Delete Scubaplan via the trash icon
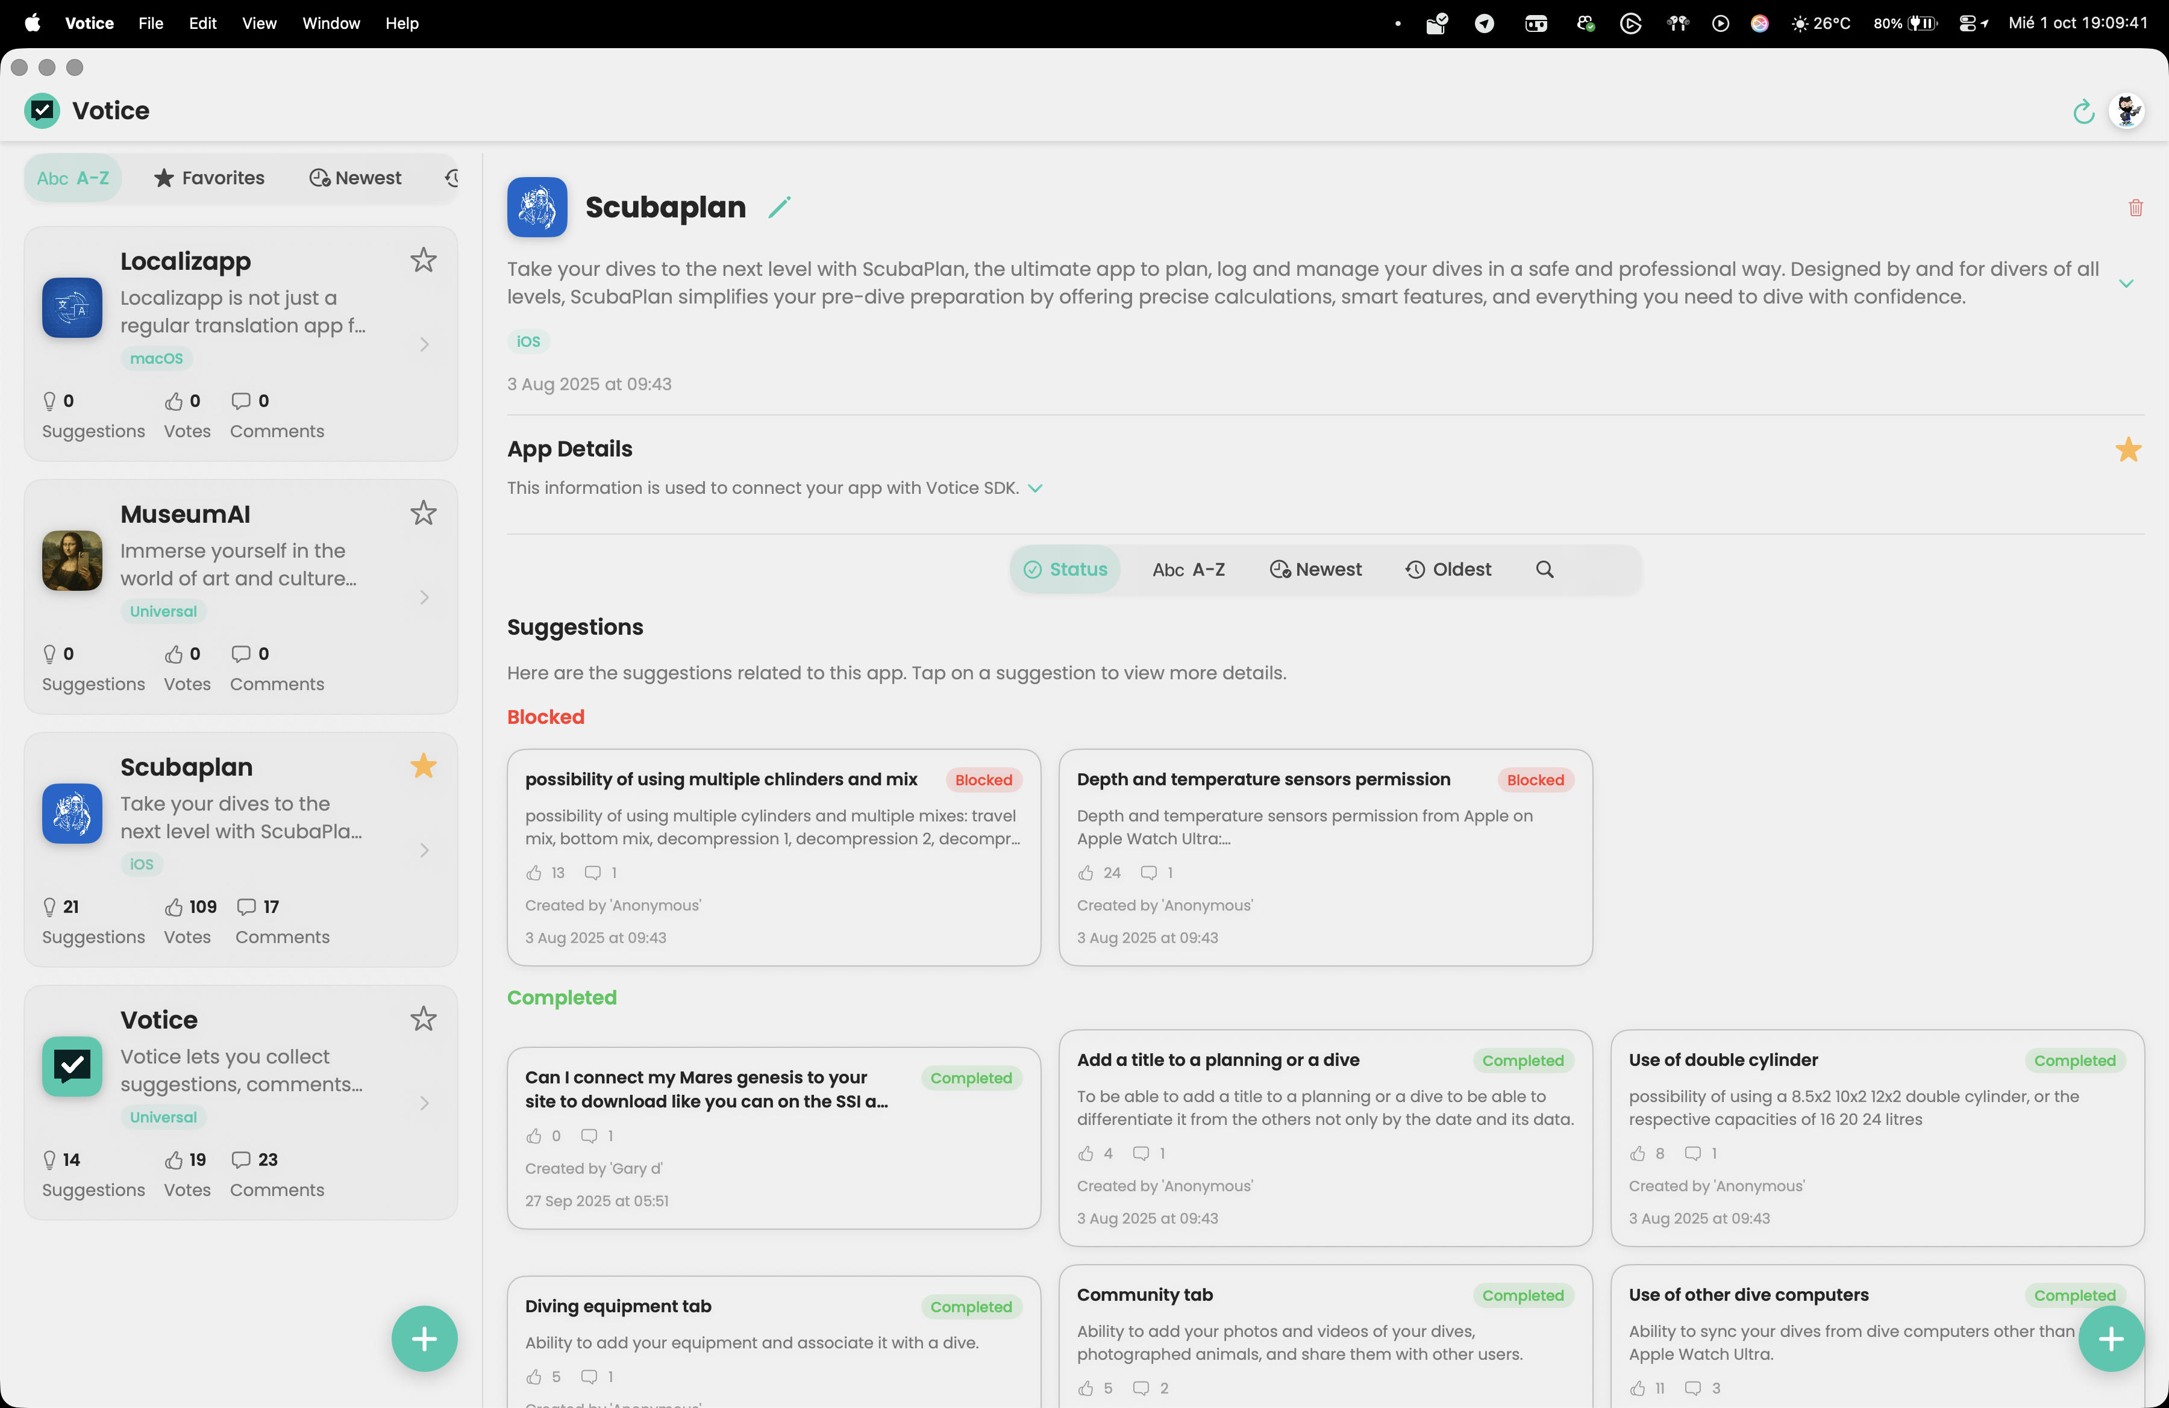The image size is (2169, 1408). tap(2136, 208)
